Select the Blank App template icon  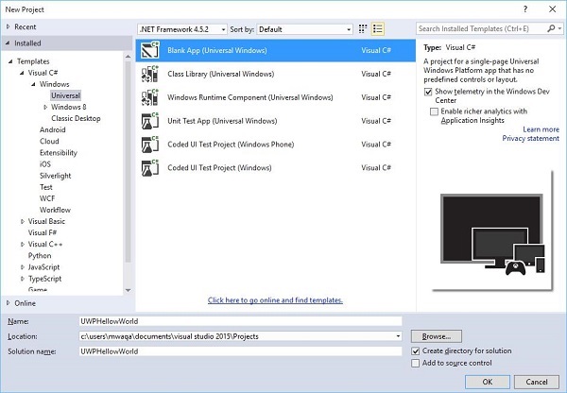pos(148,50)
